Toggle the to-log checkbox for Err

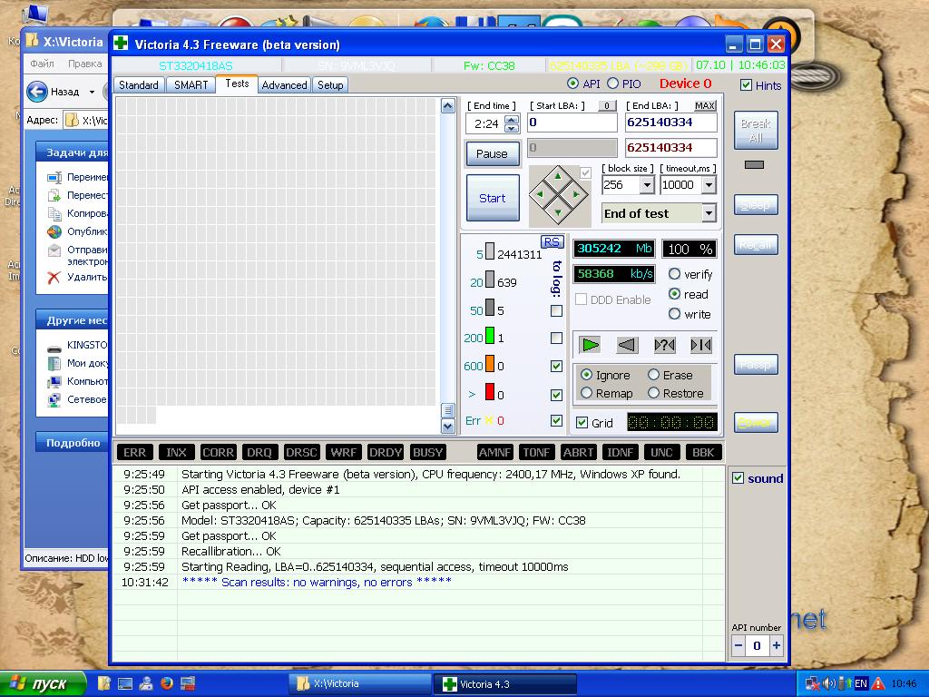[556, 420]
